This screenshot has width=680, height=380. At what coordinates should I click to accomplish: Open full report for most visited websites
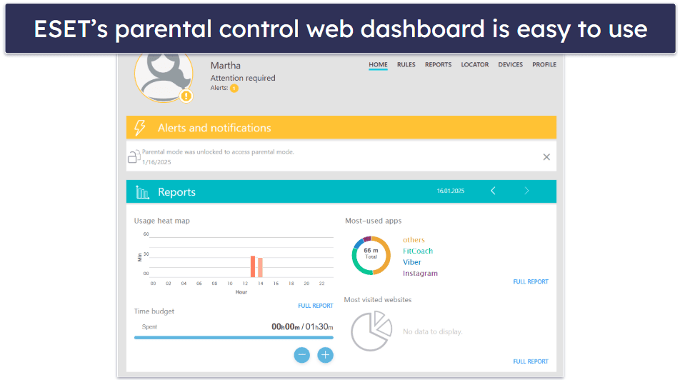tap(531, 361)
